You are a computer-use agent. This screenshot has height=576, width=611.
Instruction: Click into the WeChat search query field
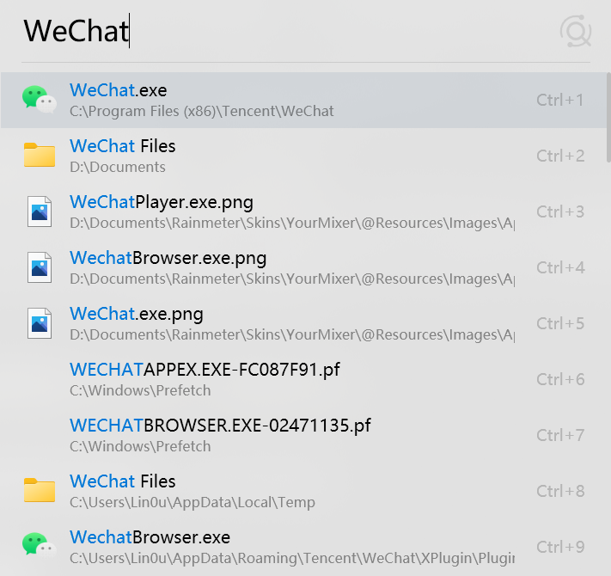pyautogui.click(x=289, y=31)
